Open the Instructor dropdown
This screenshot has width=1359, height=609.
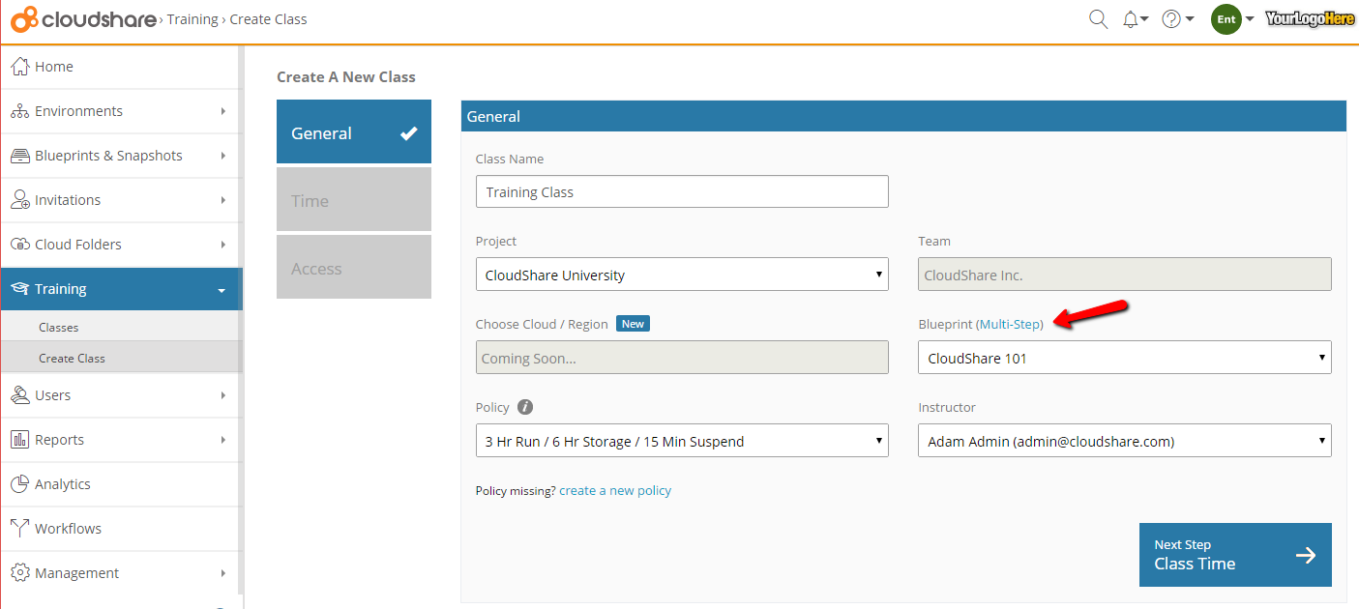point(1125,441)
